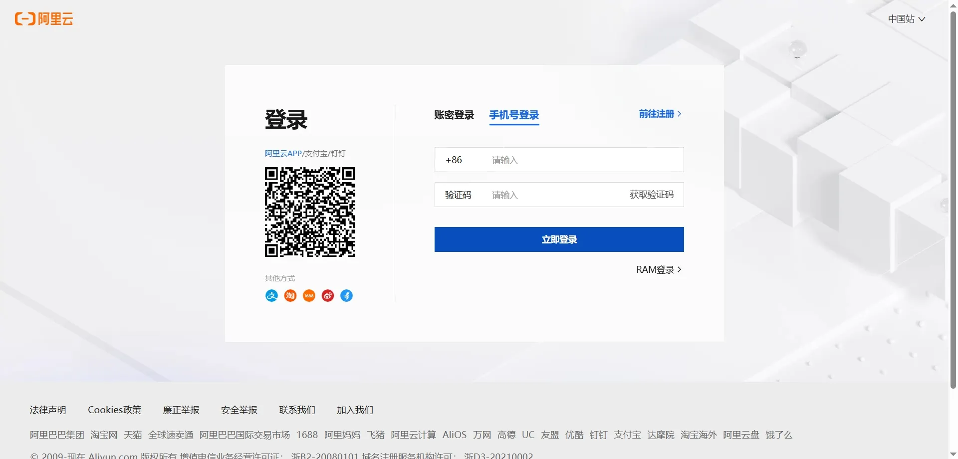Click the login QR code
The height and width of the screenshot is (459, 958).
[x=309, y=212]
